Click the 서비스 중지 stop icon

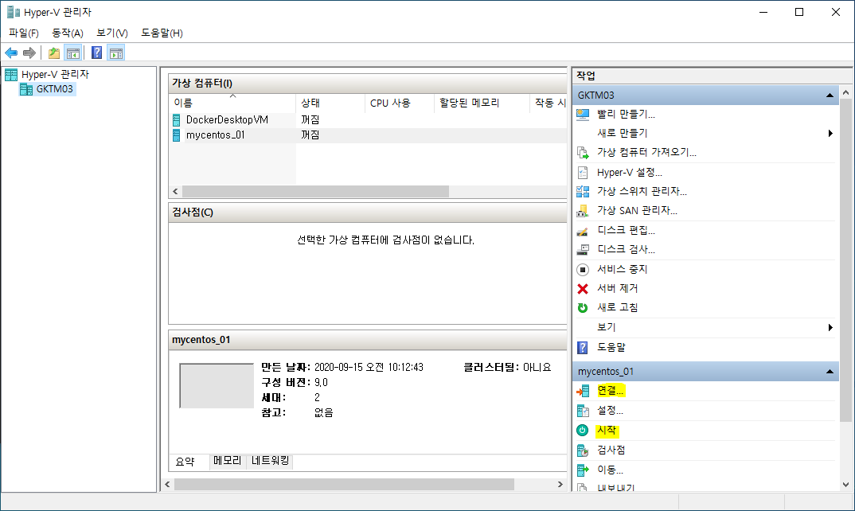click(583, 269)
